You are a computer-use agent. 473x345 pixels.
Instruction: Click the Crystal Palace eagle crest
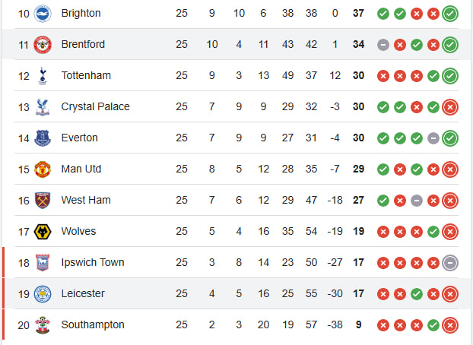pos(43,107)
